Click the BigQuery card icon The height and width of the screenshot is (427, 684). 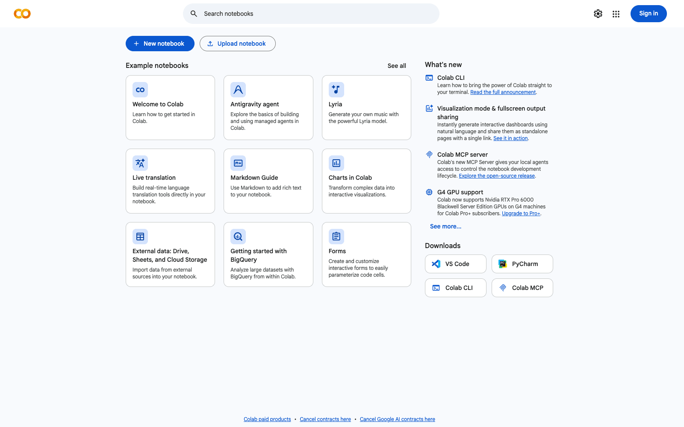click(x=238, y=237)
